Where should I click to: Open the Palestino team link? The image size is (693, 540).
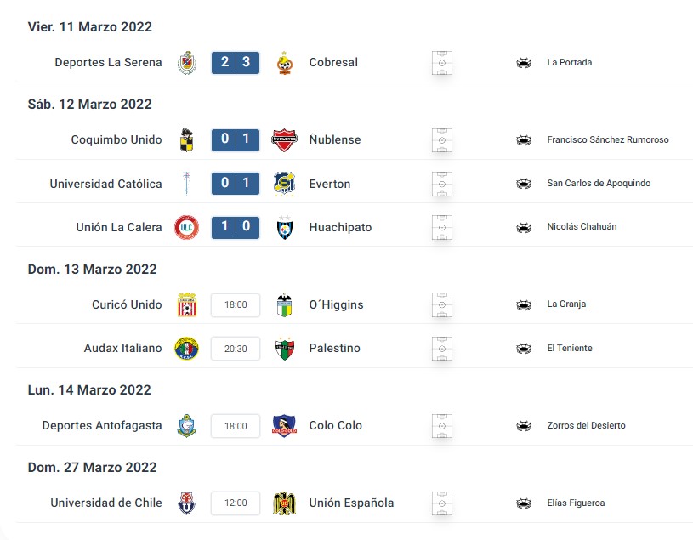334,348
